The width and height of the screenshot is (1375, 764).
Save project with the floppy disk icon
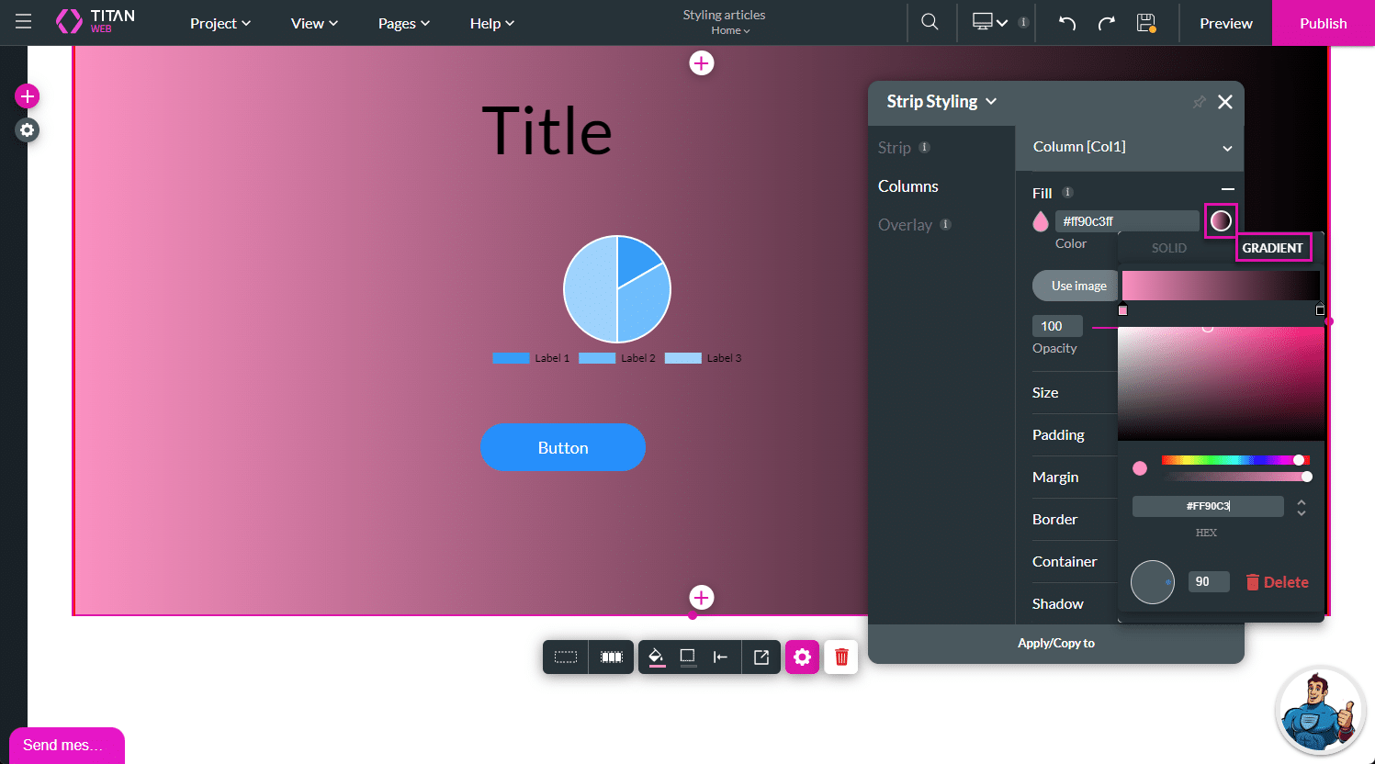1145,23
